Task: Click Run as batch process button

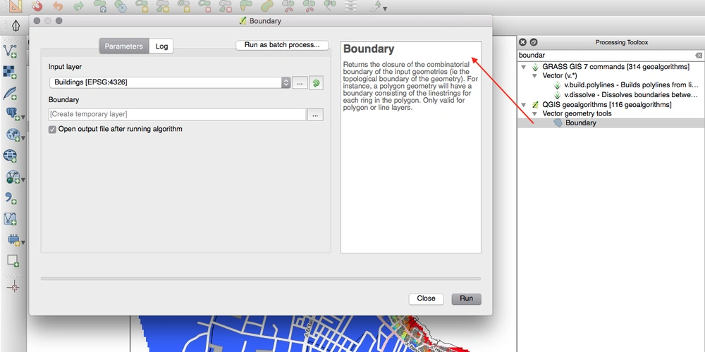Action: [x=282, y=45]
